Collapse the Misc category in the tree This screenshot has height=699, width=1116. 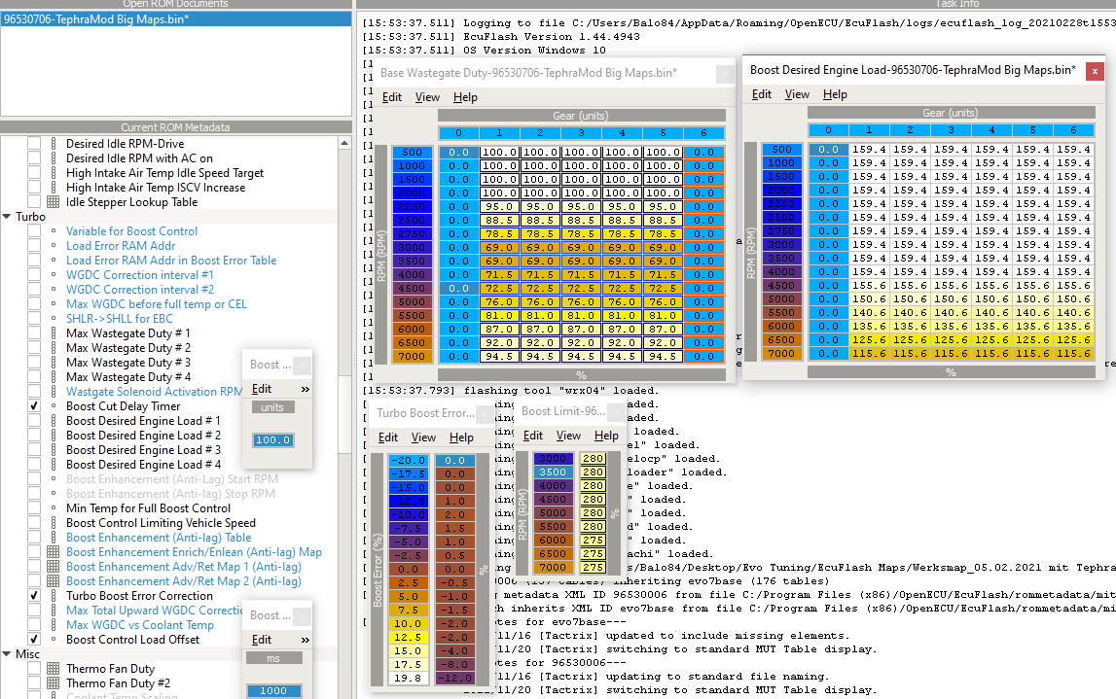point(7,654)
